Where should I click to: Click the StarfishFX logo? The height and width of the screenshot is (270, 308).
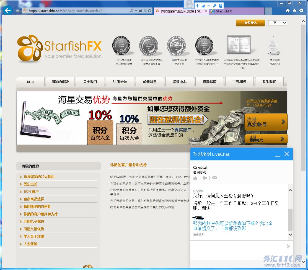coord(59,48)
